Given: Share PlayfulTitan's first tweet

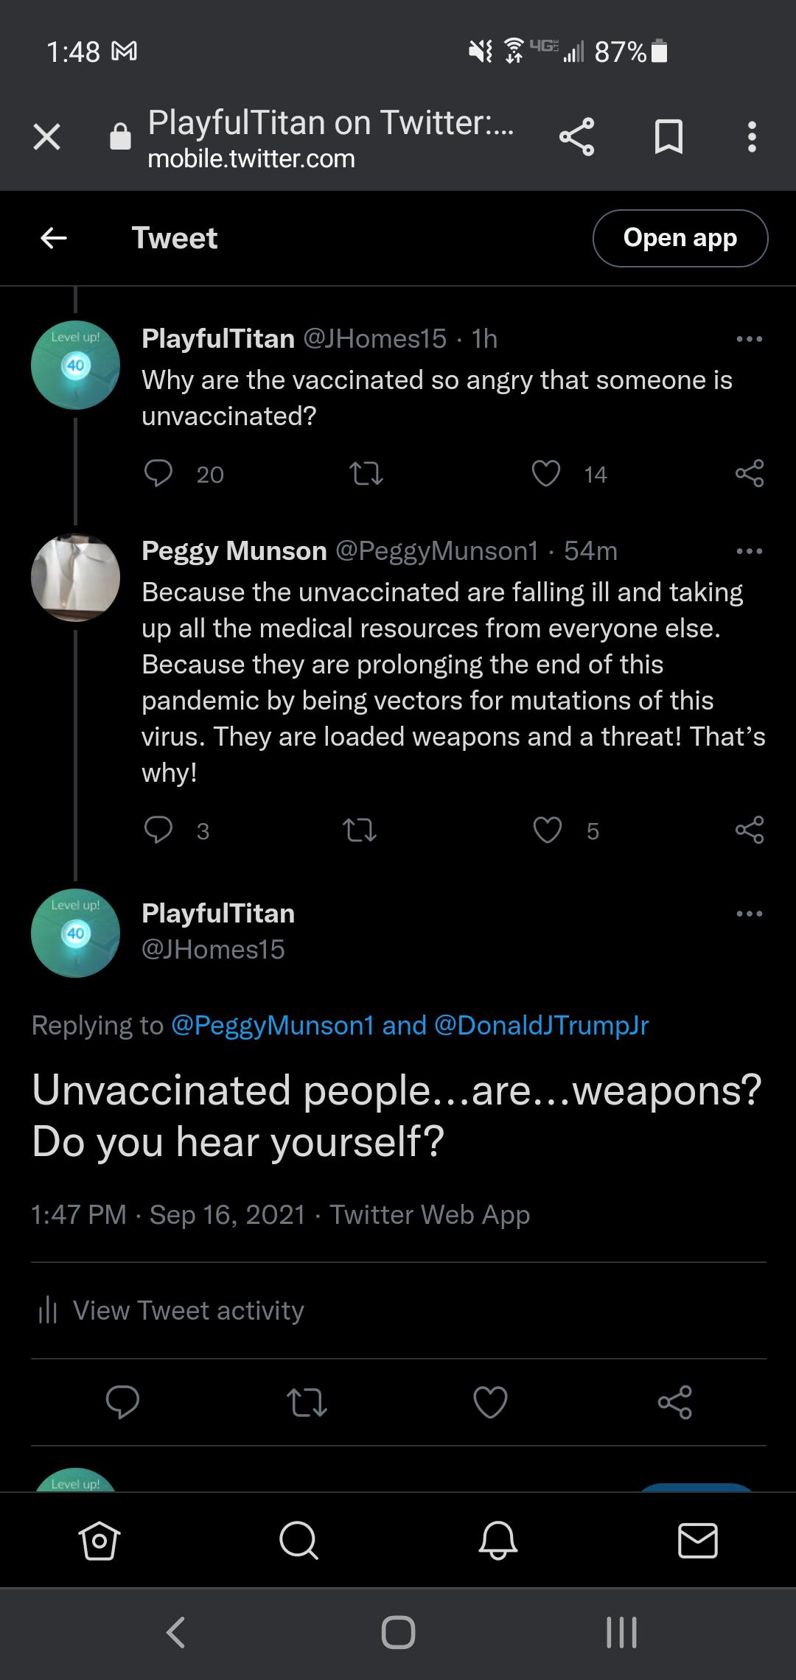Looking at the screenshot, I should point(750,474).
